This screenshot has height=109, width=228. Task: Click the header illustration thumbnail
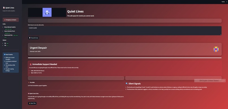pyautogui.click(x=47, y=12)
